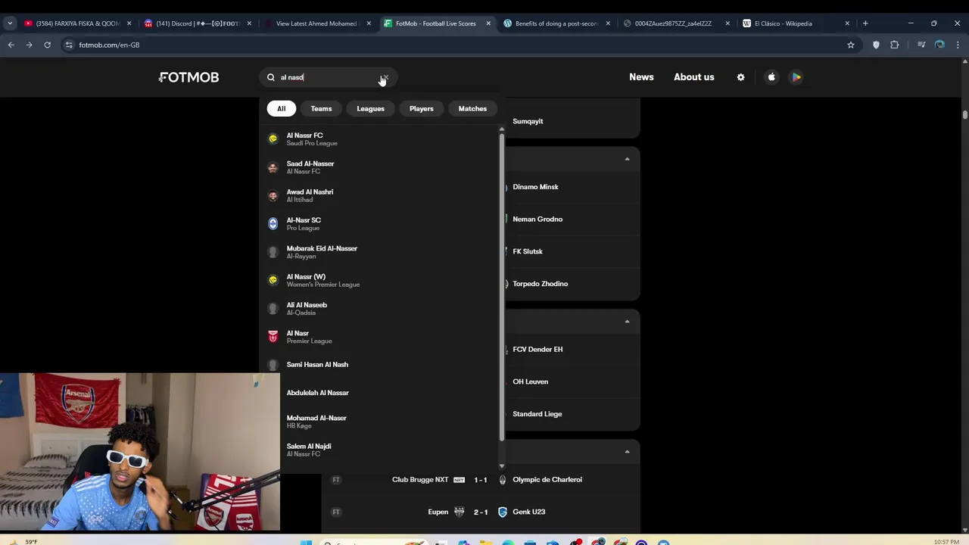The image size is (969, 545).
Task: Click the Standard Liege team name
Action: (537, 414)
